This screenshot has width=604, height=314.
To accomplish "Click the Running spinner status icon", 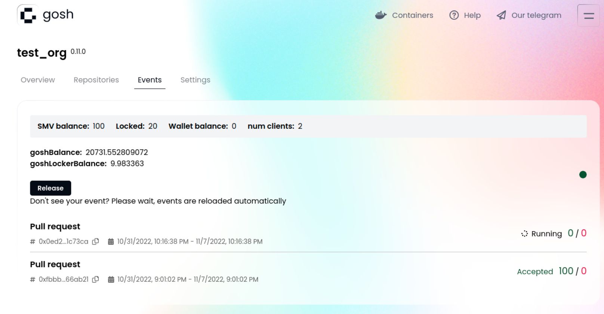I will point(524,234).
